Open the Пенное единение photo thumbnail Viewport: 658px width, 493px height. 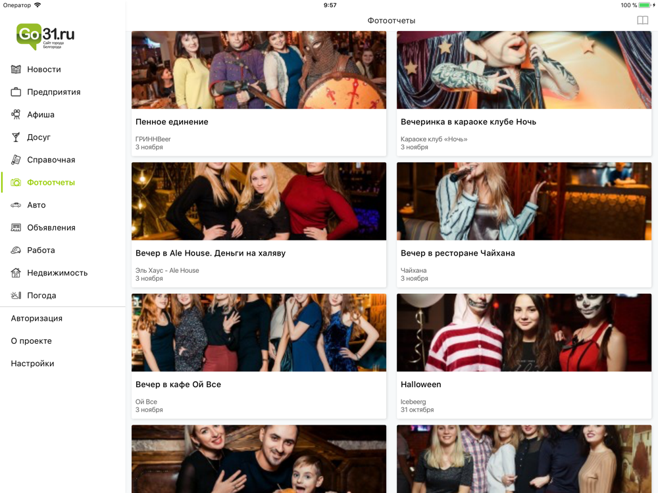(259, 70)
